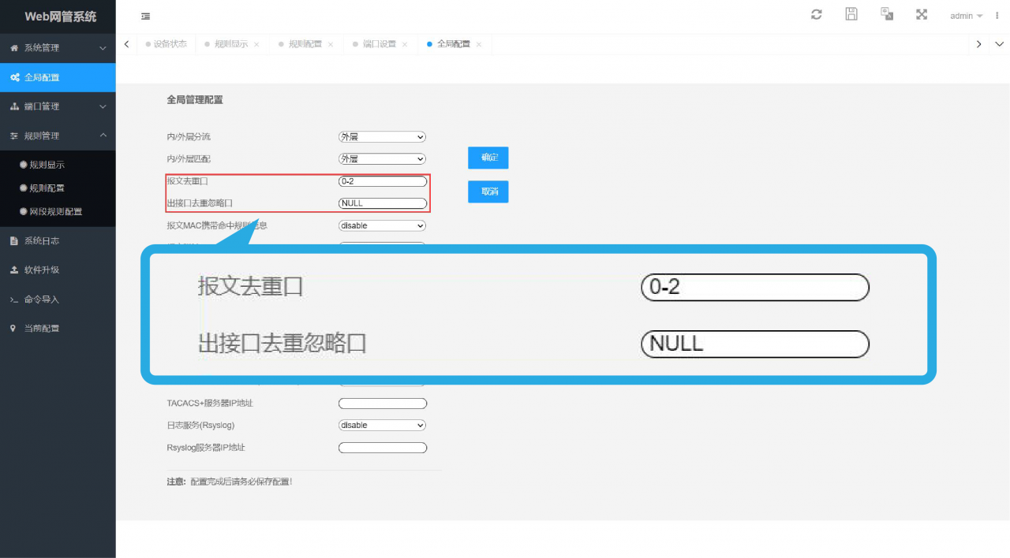Click the upload icon for 软件升级
This screenshot has height=558, width=1010.
(x=14, y=270)
